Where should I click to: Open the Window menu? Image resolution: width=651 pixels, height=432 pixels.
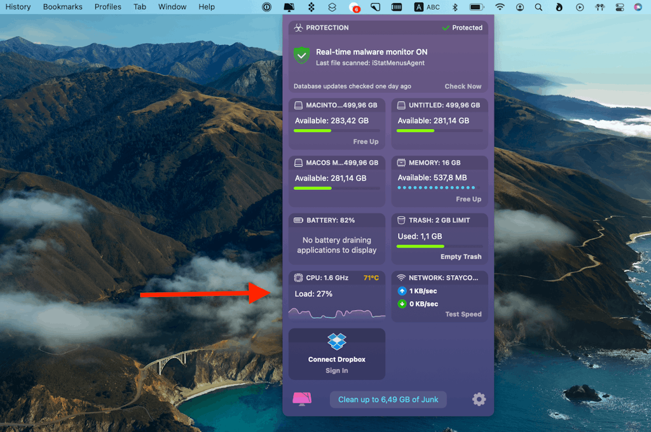click(x=172, y=7)
